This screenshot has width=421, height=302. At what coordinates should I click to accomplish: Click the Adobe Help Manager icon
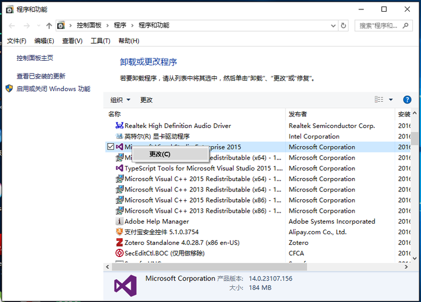(x=119, y=221)
